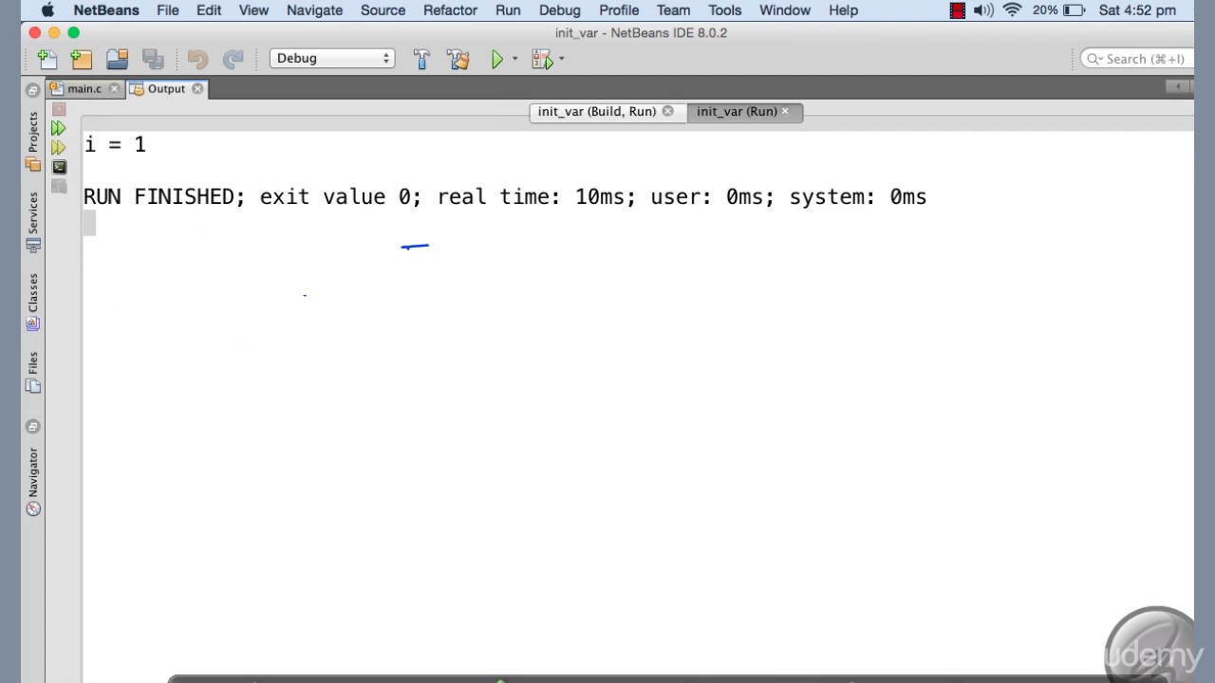Viewport: 1215px width, 683px height.
Task: Open the View menu
Action: 253,10
